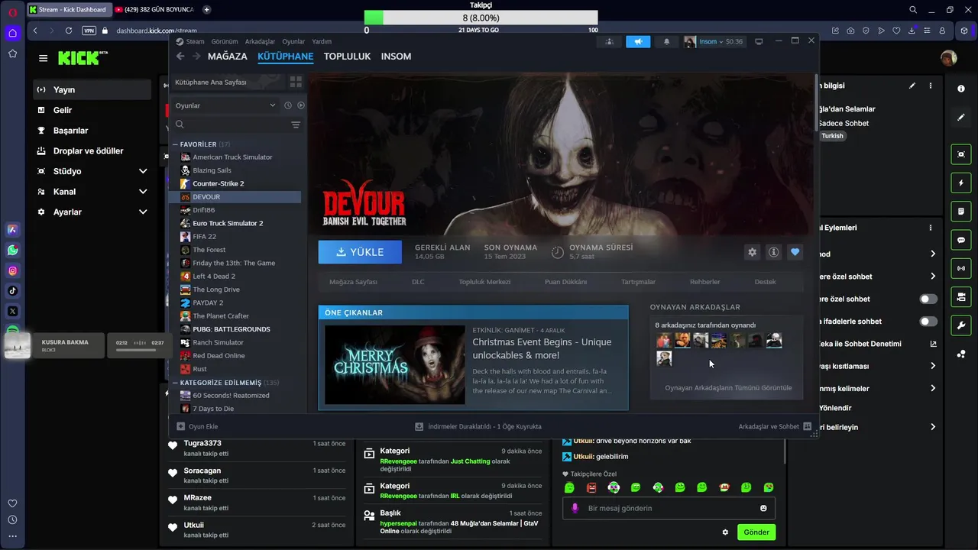Reload the Kick dashboard page
Screen dimensions: 978x550
69,31
